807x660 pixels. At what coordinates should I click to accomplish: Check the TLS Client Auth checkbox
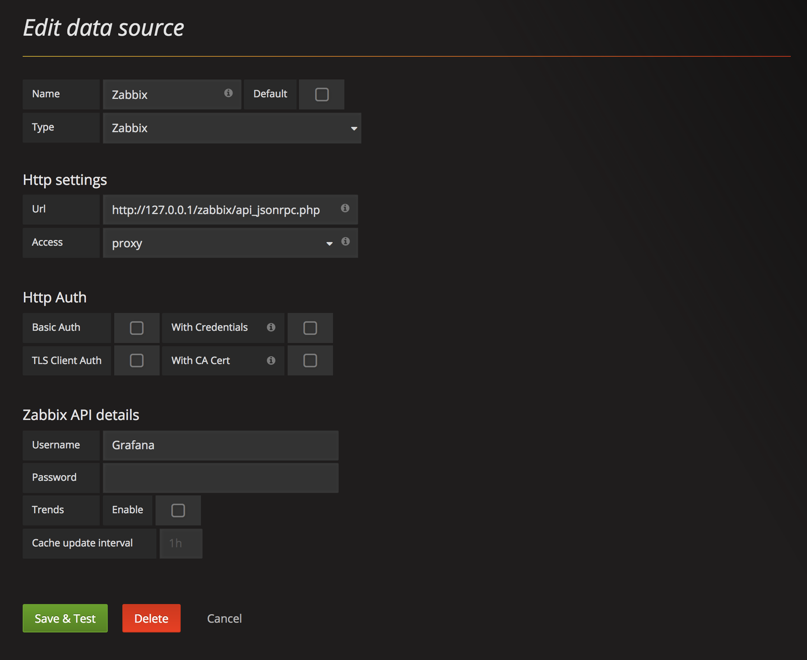click(137, 361)
